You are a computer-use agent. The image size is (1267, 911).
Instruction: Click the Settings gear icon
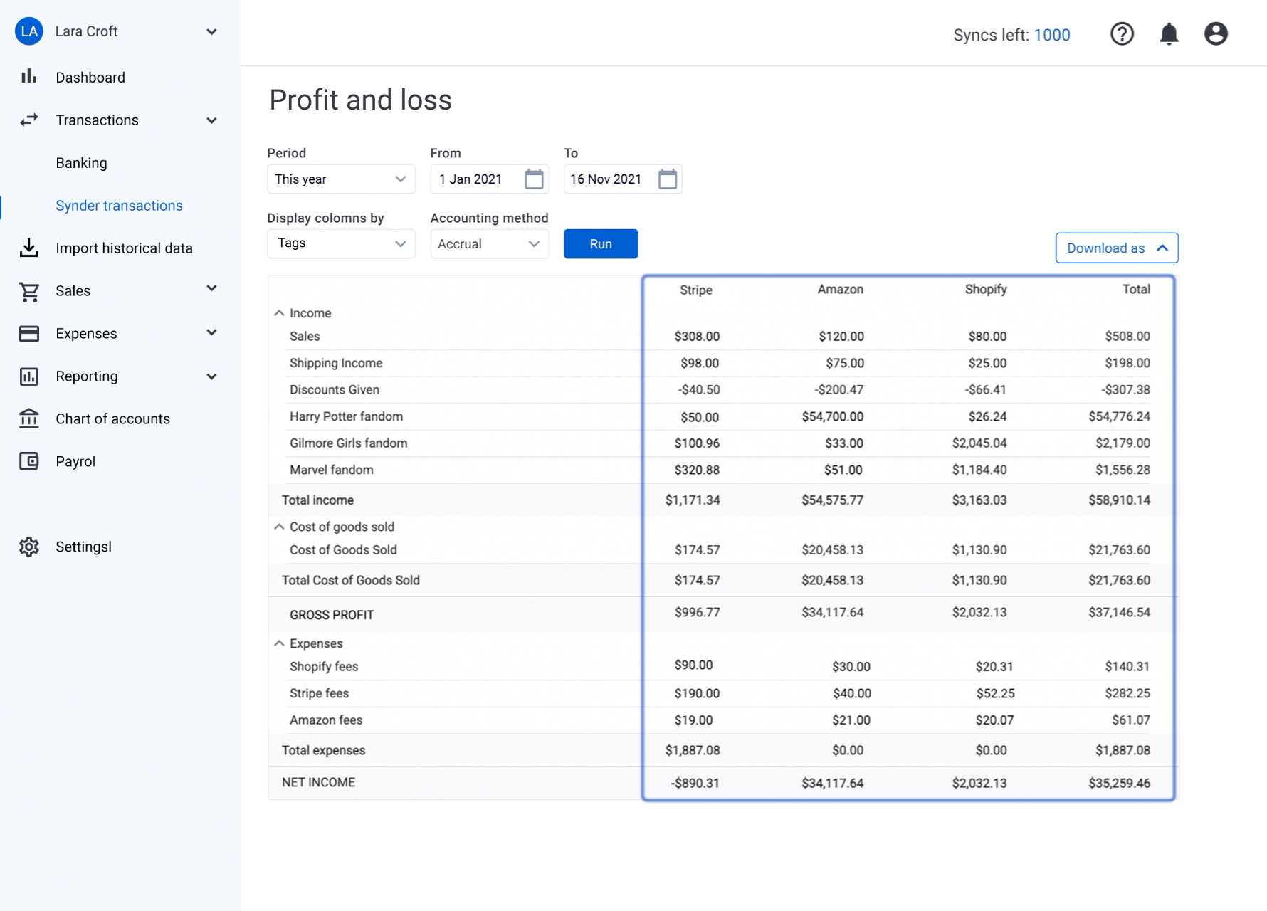[28, 547]
